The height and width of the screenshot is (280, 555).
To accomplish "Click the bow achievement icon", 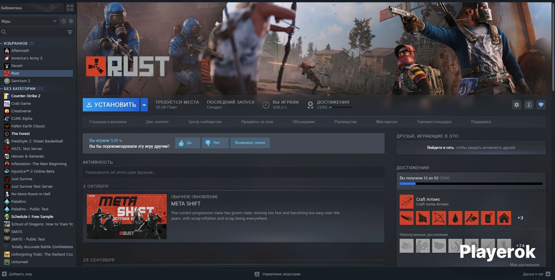I will click(x=439, y=218).
